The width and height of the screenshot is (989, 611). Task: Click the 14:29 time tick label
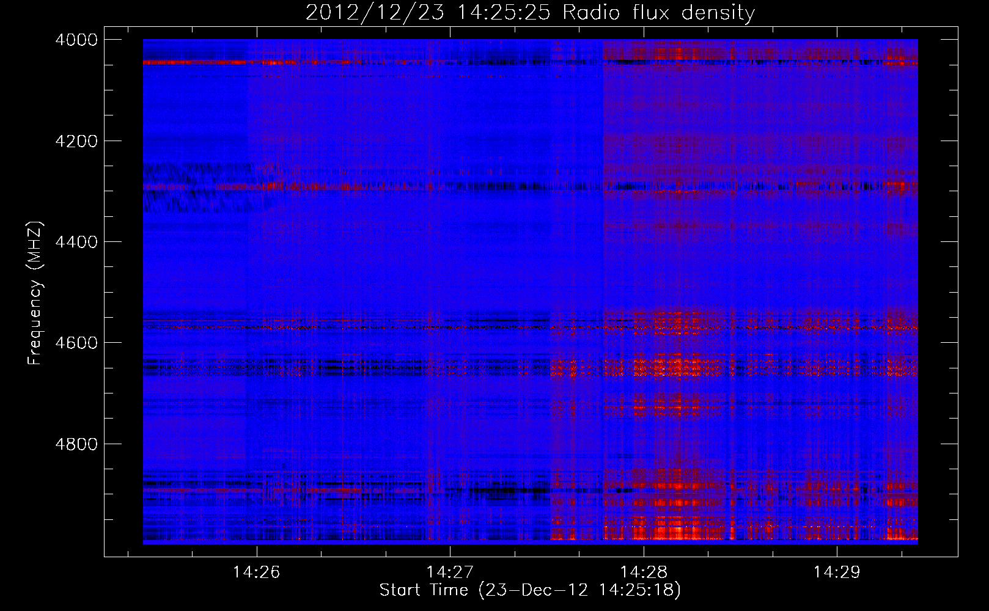pyautogui.click(x=836, y=573)
